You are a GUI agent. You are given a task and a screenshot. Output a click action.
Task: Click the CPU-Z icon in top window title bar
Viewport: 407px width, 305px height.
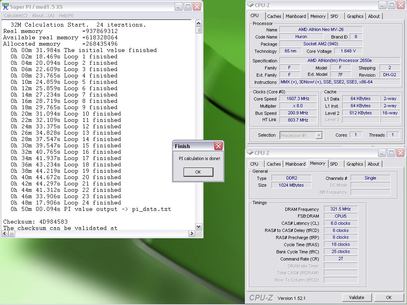250,5
